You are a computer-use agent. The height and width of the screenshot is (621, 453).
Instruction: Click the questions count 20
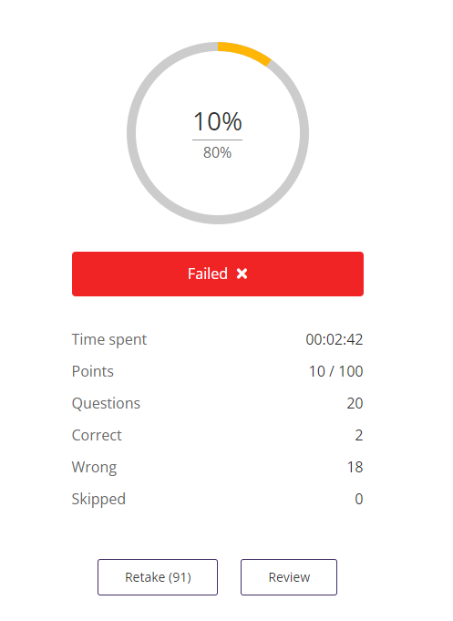click(x=355, y=403)
